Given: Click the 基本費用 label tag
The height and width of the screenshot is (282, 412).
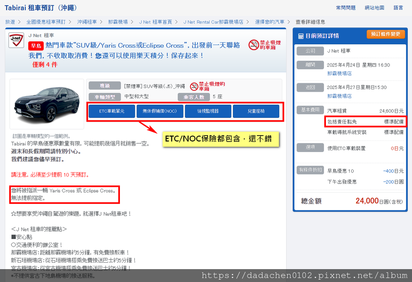Looking at the screenshot, I should [310, 109].
